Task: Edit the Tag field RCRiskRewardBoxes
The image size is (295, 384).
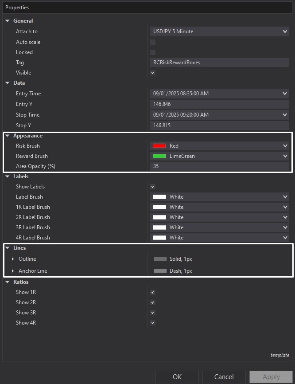Action: [220, 63]
